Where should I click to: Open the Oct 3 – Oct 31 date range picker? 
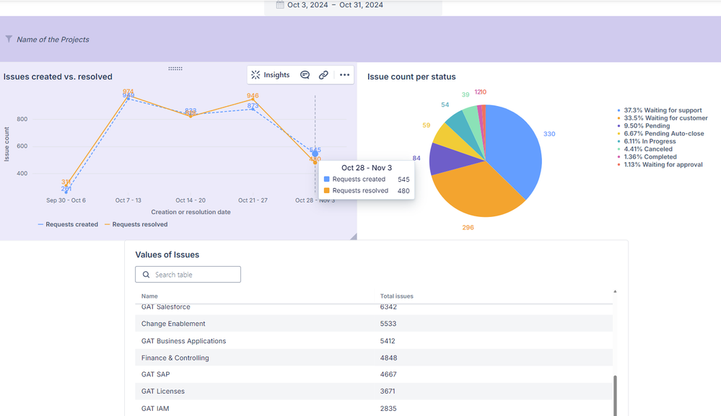[x=353, y=6]
